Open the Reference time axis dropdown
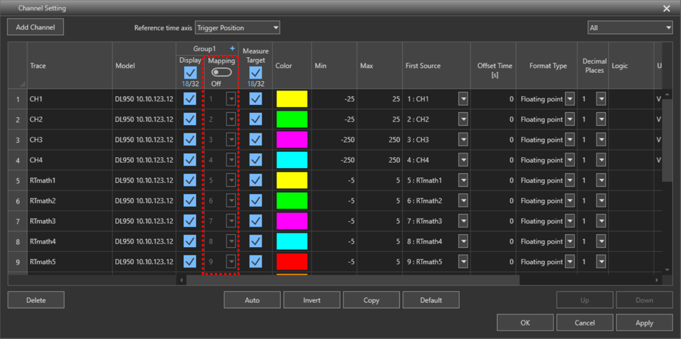 (237, 28)
